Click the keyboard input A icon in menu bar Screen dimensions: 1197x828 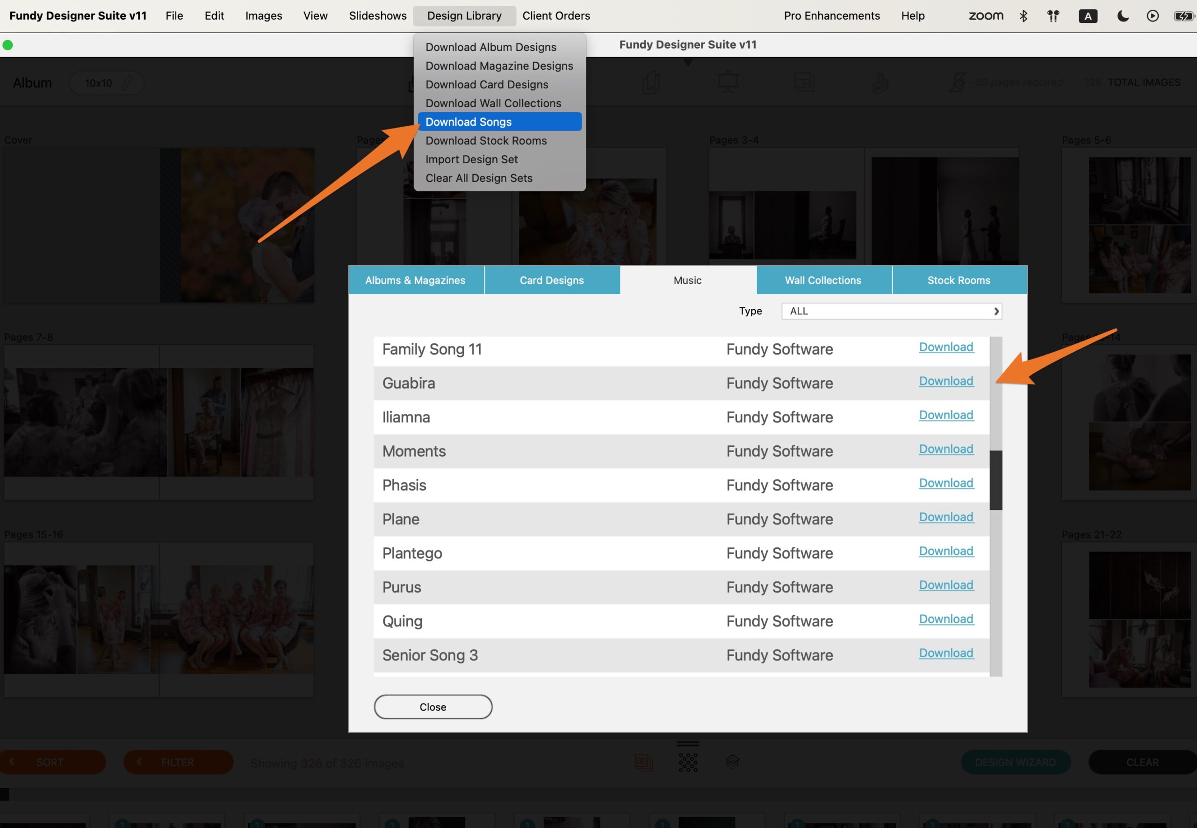[x=1088, y=16]
